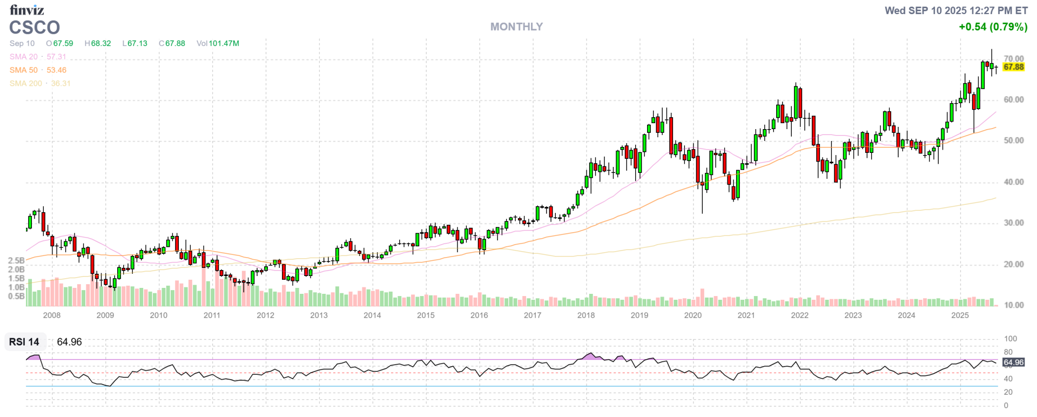Click the SMA 20 legend label

pos(24,57)
